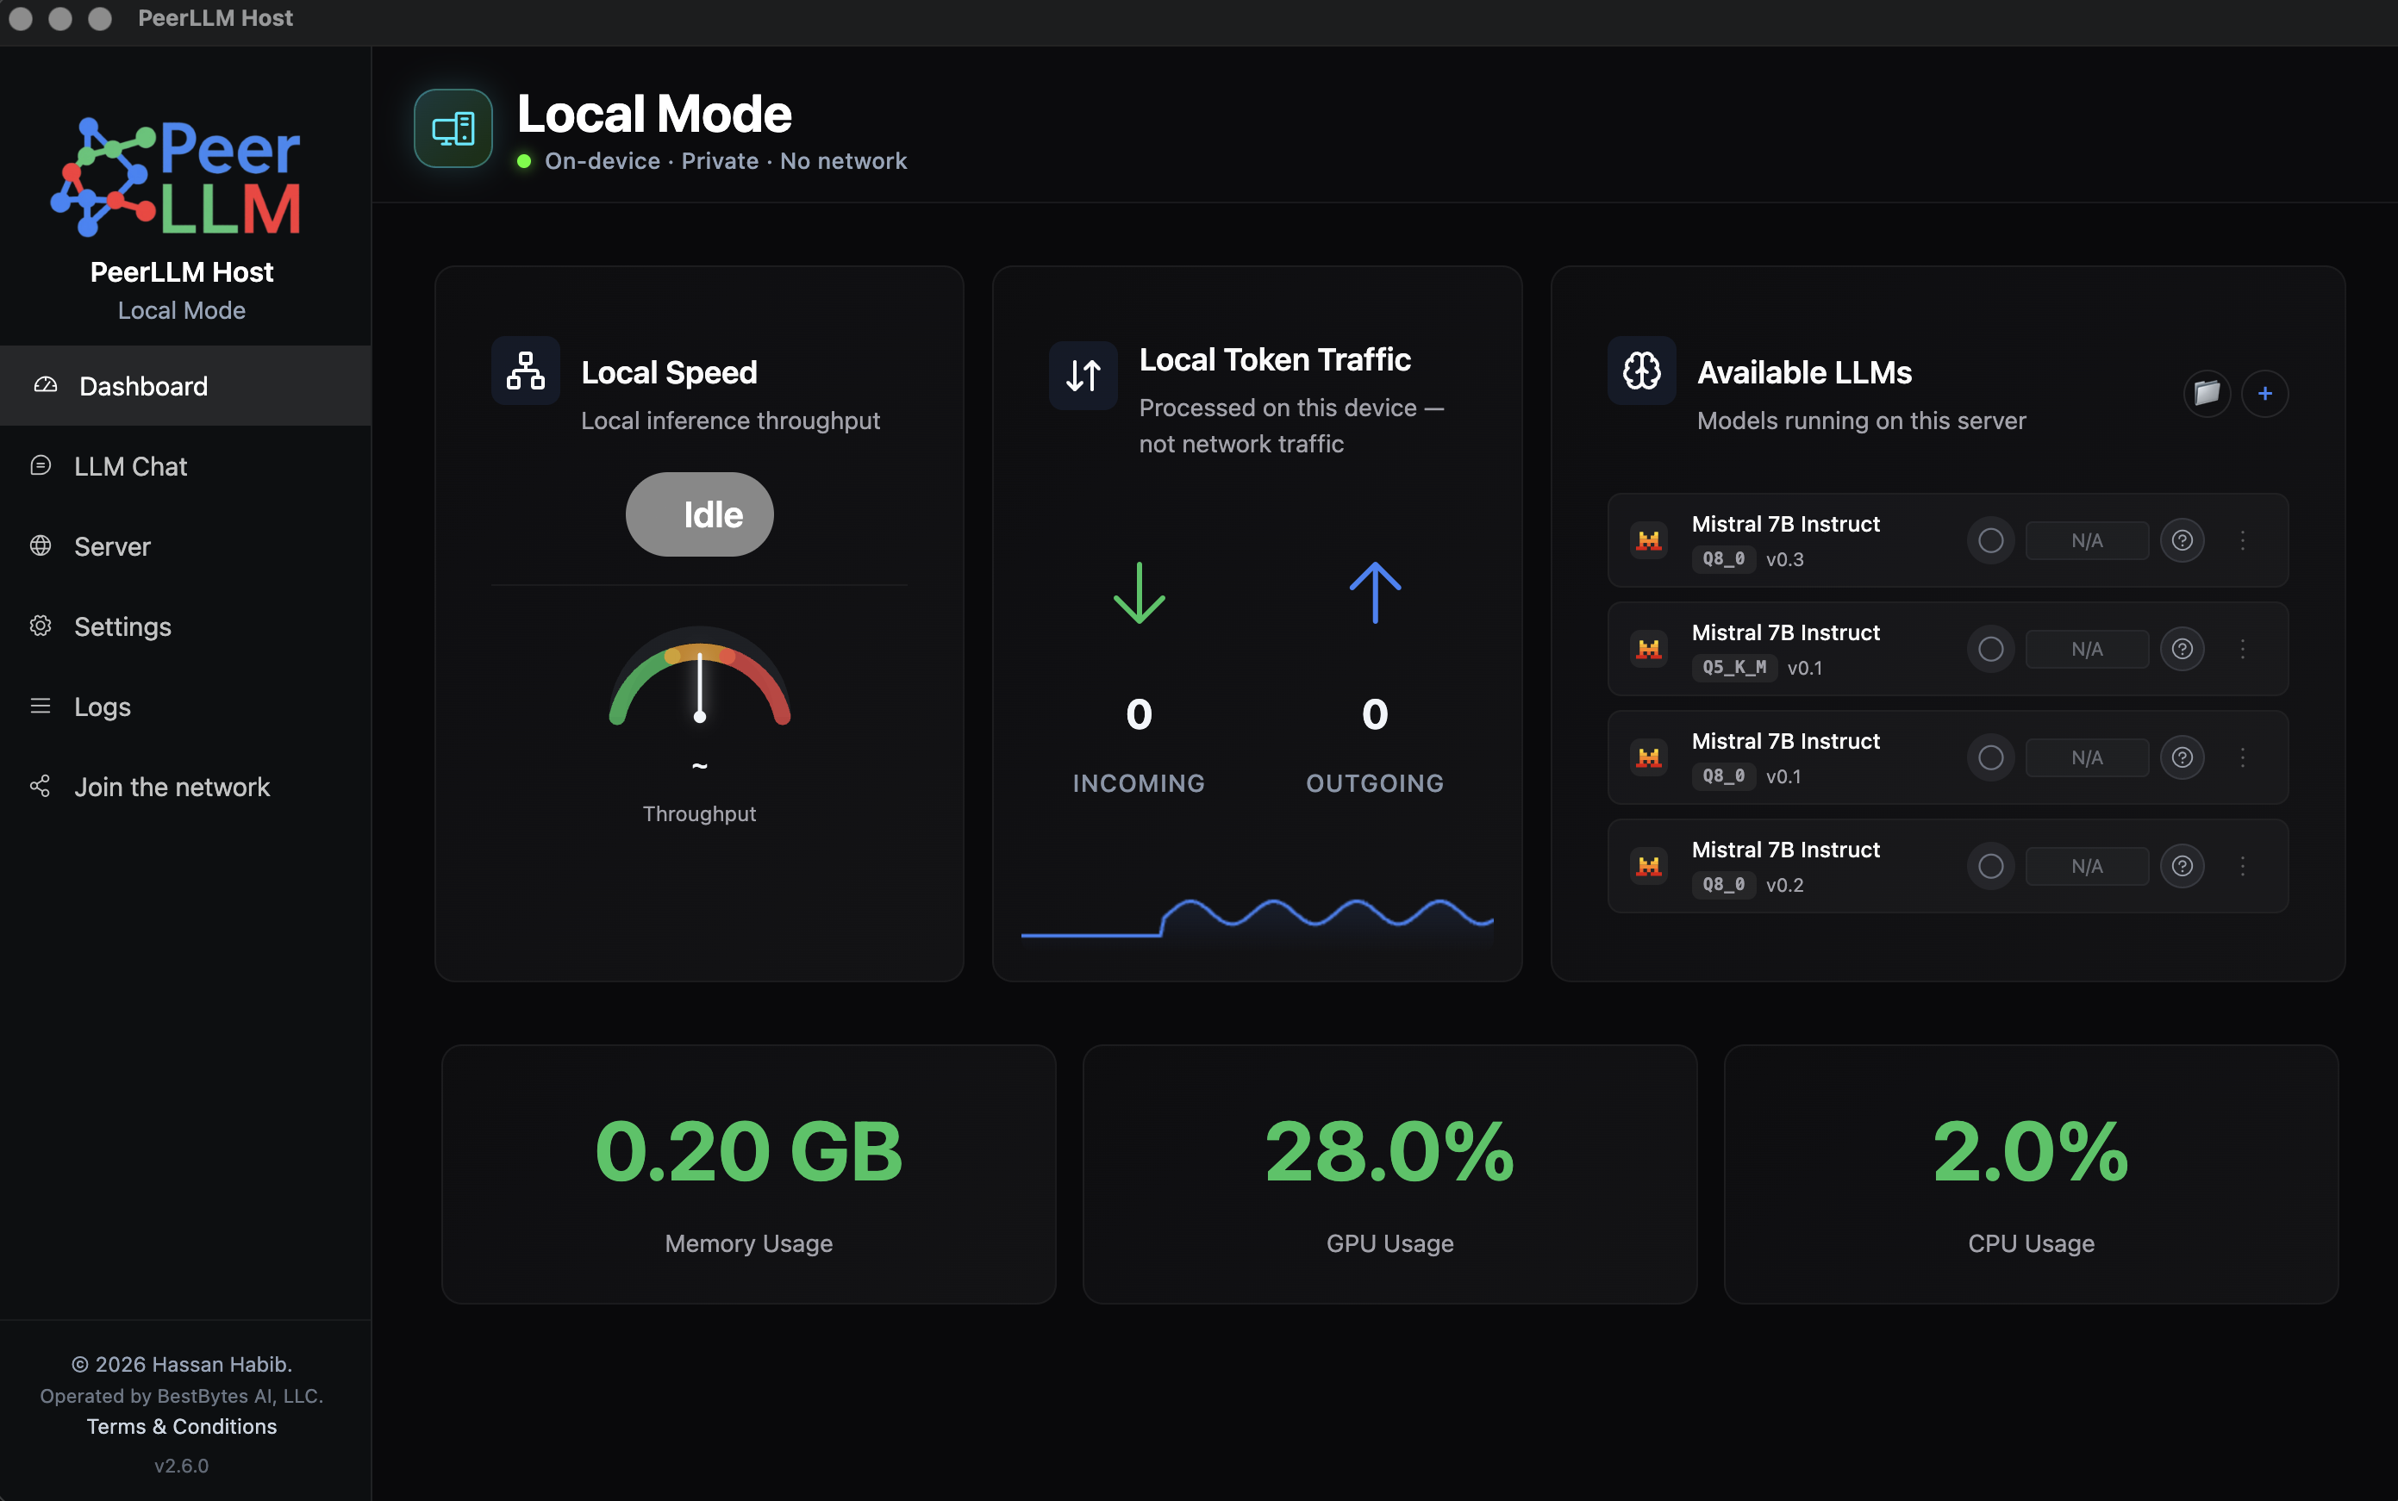Screen dimensions: 2398x1501
Task: Toggle the Mistral 7B Instruct v0.2 model on
Action: pos(1991,867)
